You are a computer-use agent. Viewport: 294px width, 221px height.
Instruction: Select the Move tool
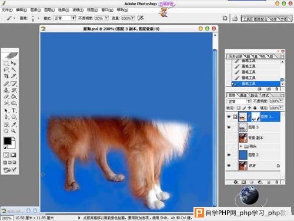point(14,63)
